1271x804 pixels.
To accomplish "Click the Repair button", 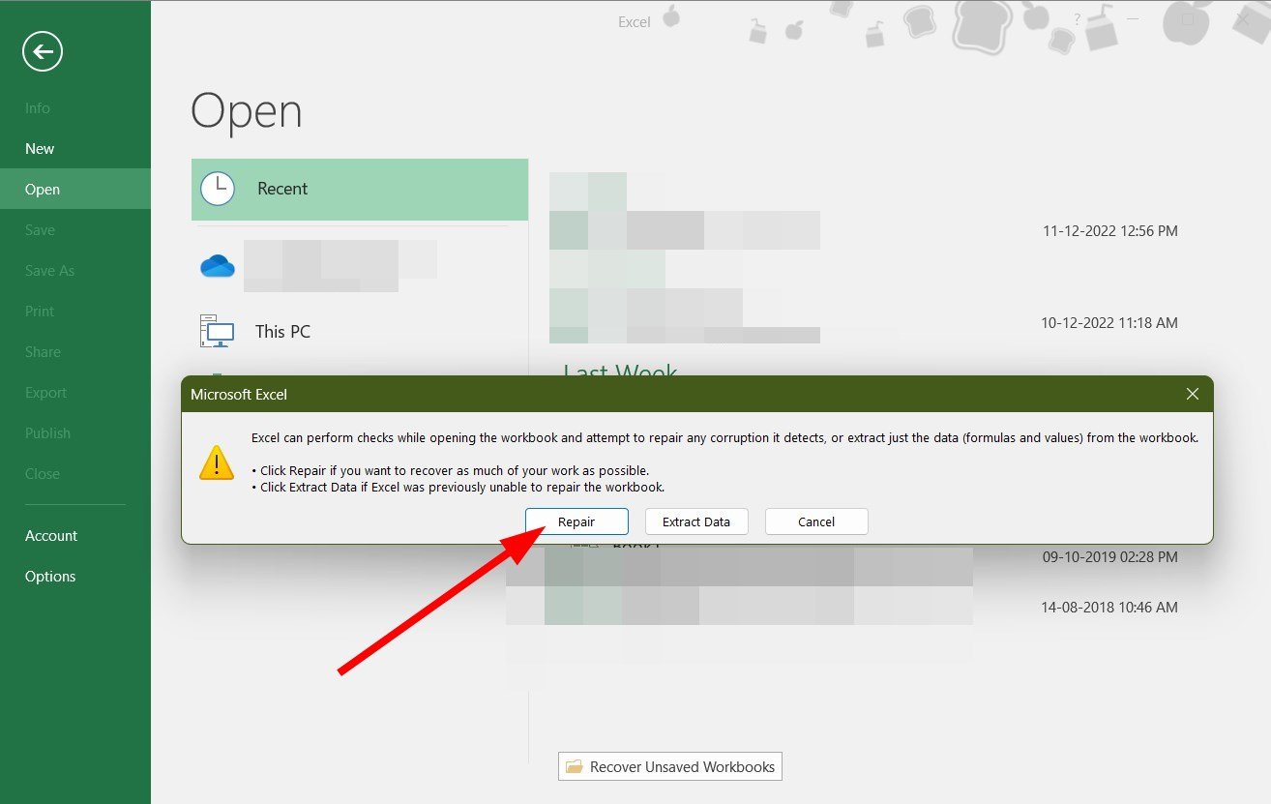I will pyautogui.click(x=576, y=521).
